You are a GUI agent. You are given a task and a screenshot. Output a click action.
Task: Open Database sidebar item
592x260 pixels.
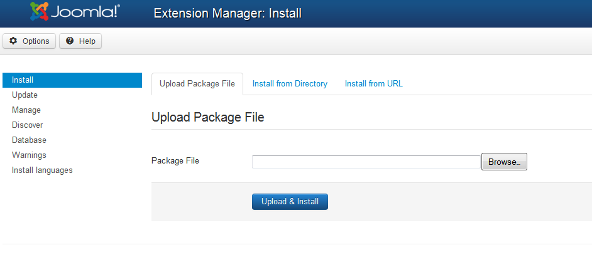coord(29,140)
